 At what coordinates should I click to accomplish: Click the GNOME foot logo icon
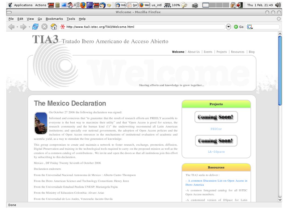(10, 5)
